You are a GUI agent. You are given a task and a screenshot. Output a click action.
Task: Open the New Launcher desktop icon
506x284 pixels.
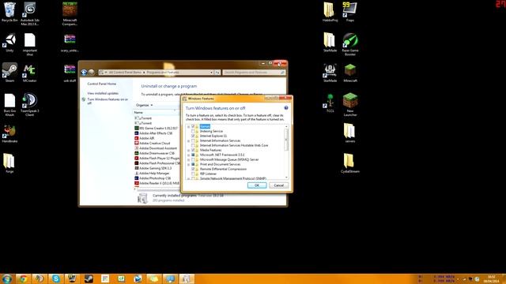(x=350, y=104)
